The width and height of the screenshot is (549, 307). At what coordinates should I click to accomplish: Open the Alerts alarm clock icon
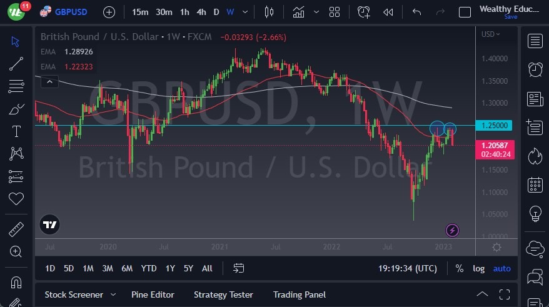(x=535, y=70)
